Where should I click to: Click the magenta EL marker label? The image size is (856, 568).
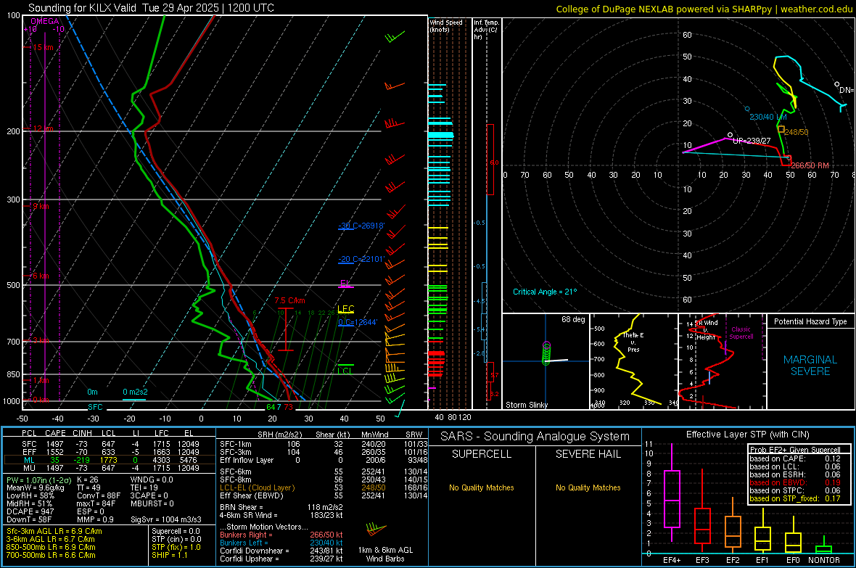pos(345,283)
